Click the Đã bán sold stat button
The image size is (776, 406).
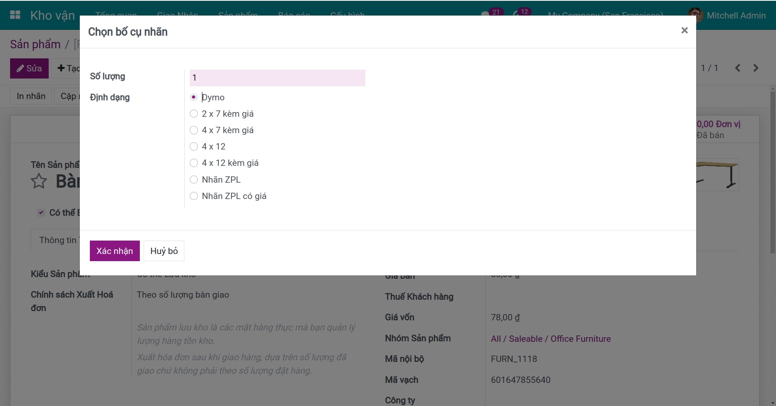click(x=718, y=129)
